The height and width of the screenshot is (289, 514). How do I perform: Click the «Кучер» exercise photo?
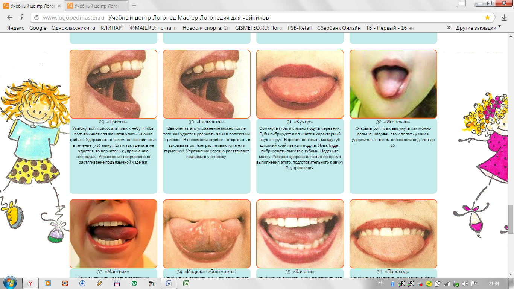tap(300, 84)
